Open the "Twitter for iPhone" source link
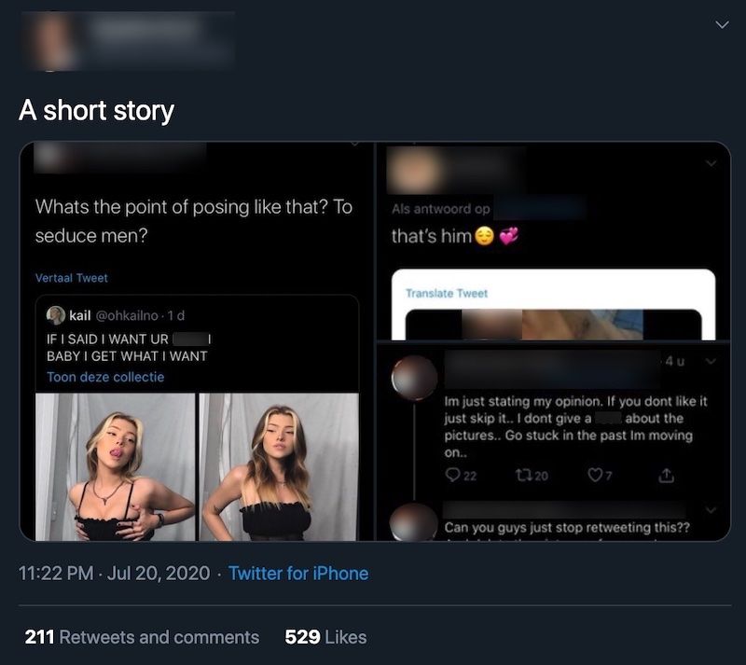The image size is (746, 665). [298, 574]
